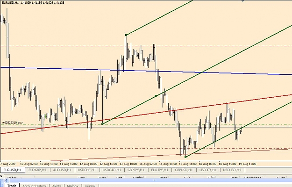This screenshot has height=187, width=292.
Task: Click the 19 Aug 11:00 time label
Action: click(247, 164)
